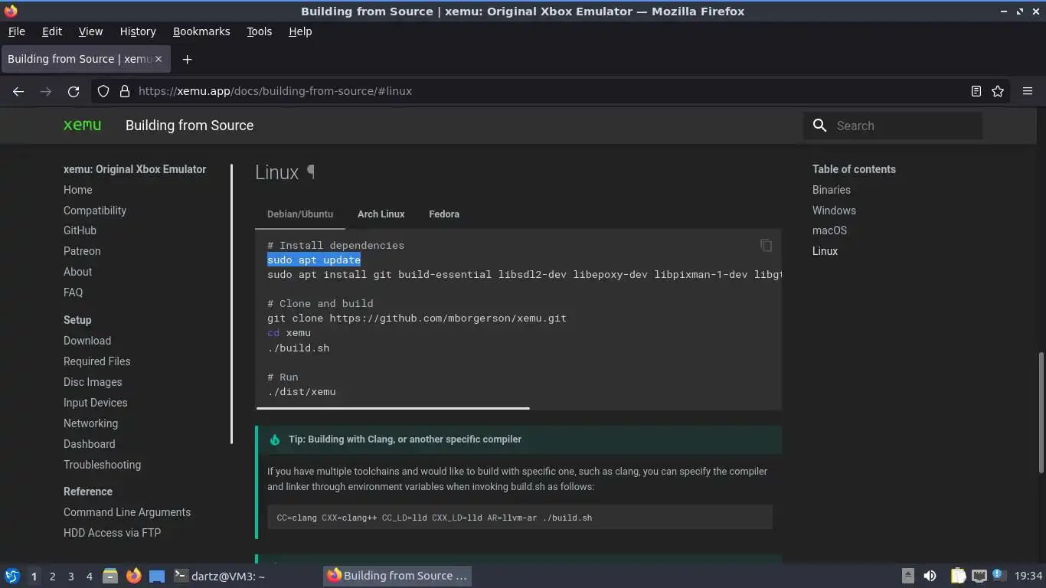The width and height of the screenshot is (1046, 588).
Task: Switch to workspace 2
Action: click(52, 576)
